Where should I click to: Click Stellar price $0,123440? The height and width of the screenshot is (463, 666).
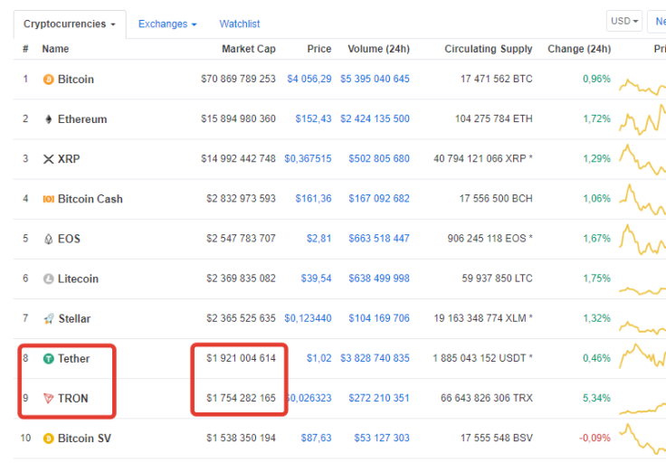(x=308, y=318)
